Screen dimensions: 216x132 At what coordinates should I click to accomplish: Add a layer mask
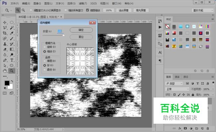pos(185,128)
